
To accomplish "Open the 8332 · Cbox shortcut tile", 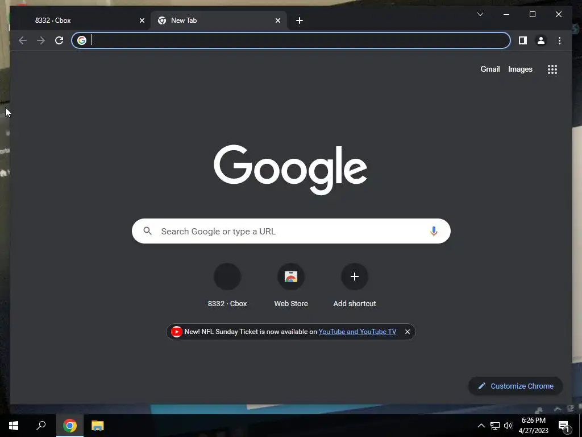I will 227,286.
